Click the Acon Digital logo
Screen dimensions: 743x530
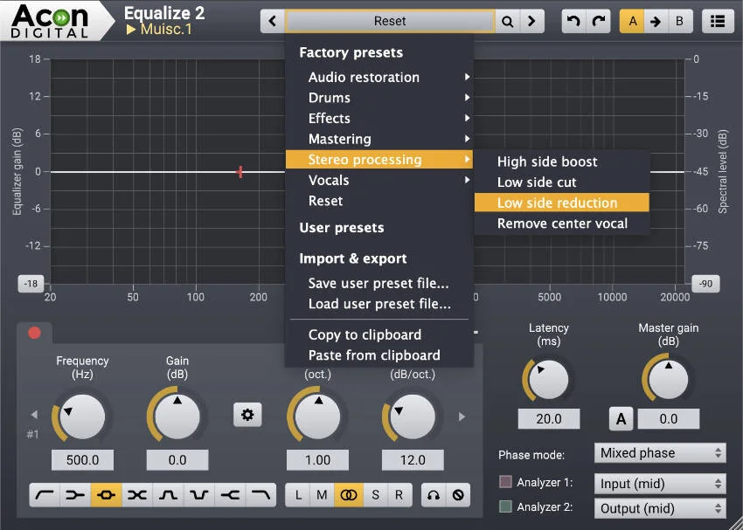click(50, 21)
